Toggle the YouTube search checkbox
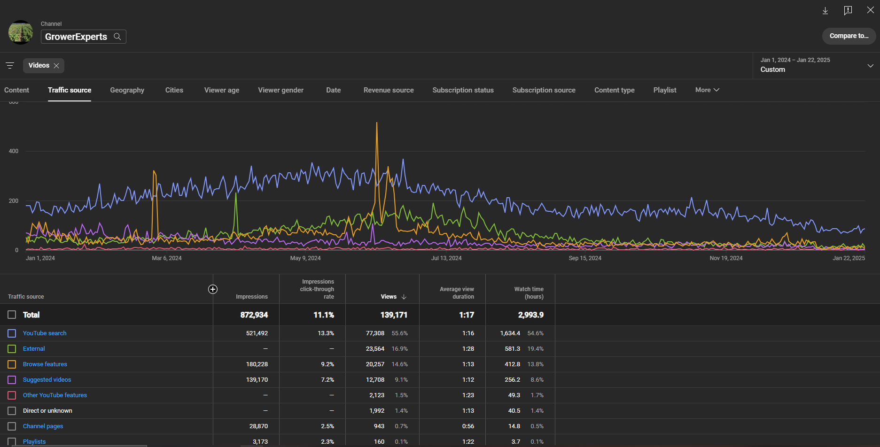 (x=12, y=333)
